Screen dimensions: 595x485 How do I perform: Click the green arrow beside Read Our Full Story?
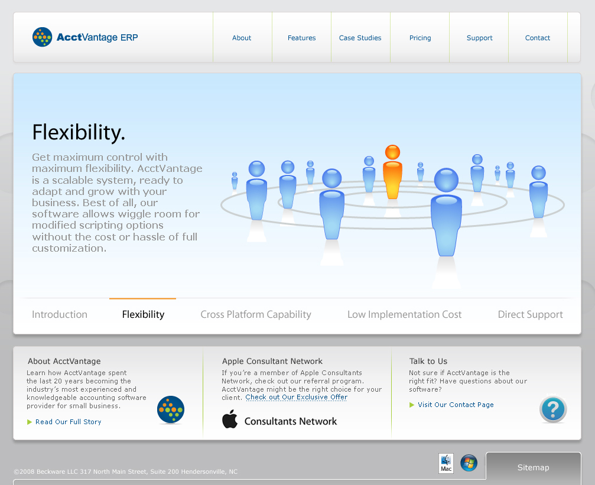[x=30, y=422]
